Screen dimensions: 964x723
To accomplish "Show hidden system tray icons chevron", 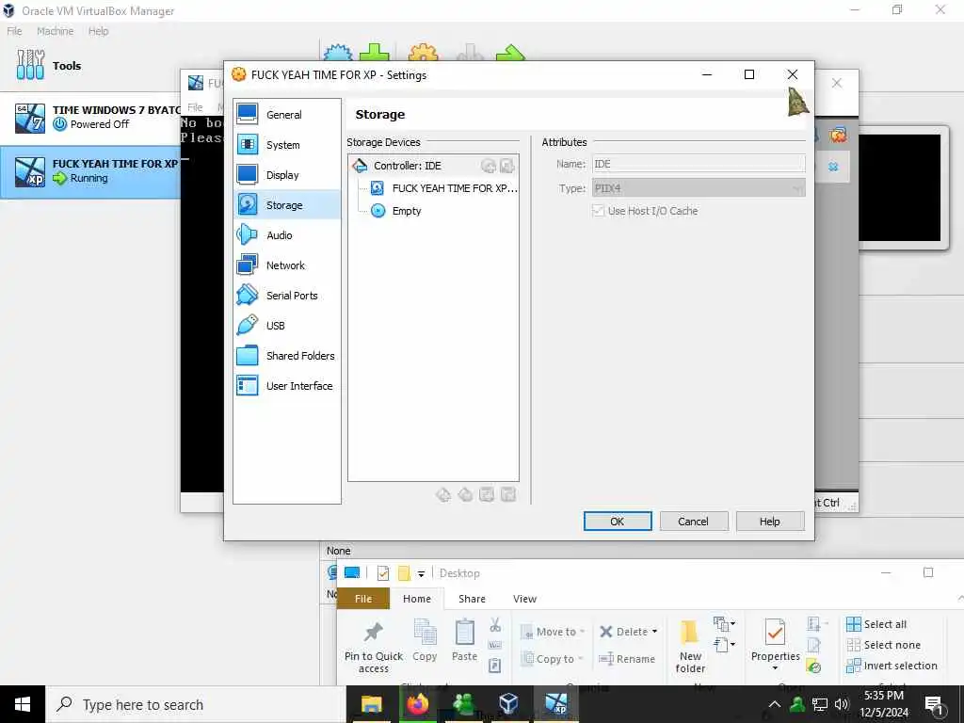I will 775,704.
